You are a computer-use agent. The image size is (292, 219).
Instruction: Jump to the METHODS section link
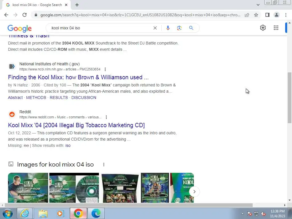(36, 98)
